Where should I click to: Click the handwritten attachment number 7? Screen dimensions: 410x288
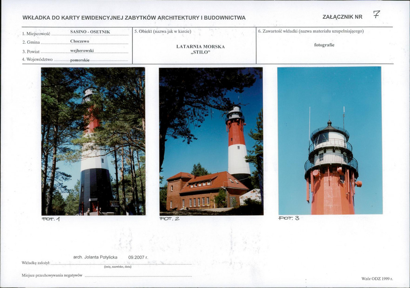tap(376, 14)
